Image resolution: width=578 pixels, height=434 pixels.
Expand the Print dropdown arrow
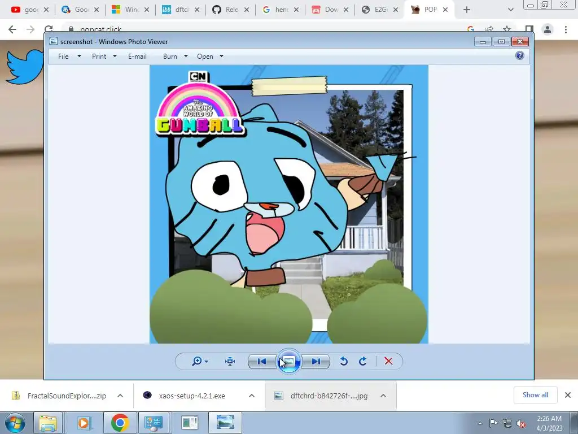tap(115, 56)
